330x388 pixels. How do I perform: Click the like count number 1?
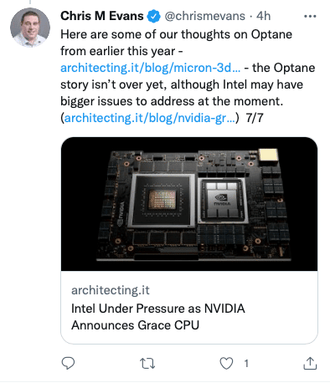(246, 363)
